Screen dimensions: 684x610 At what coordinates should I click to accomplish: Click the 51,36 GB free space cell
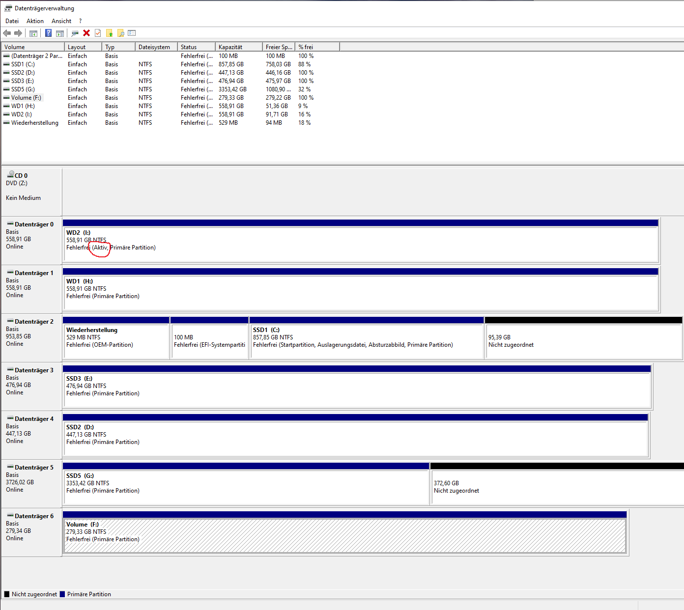[277, 106]
